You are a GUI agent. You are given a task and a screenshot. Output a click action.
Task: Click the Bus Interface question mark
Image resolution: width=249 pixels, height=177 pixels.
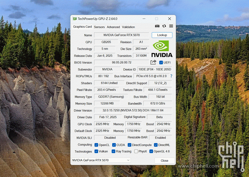171,76
